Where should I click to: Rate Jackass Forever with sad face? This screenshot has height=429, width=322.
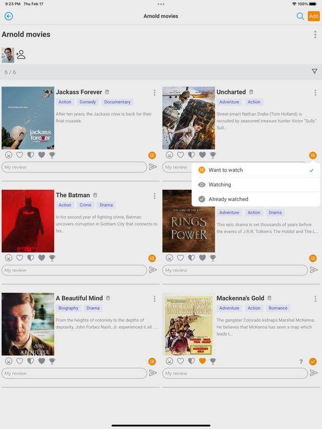coord(9,155)
